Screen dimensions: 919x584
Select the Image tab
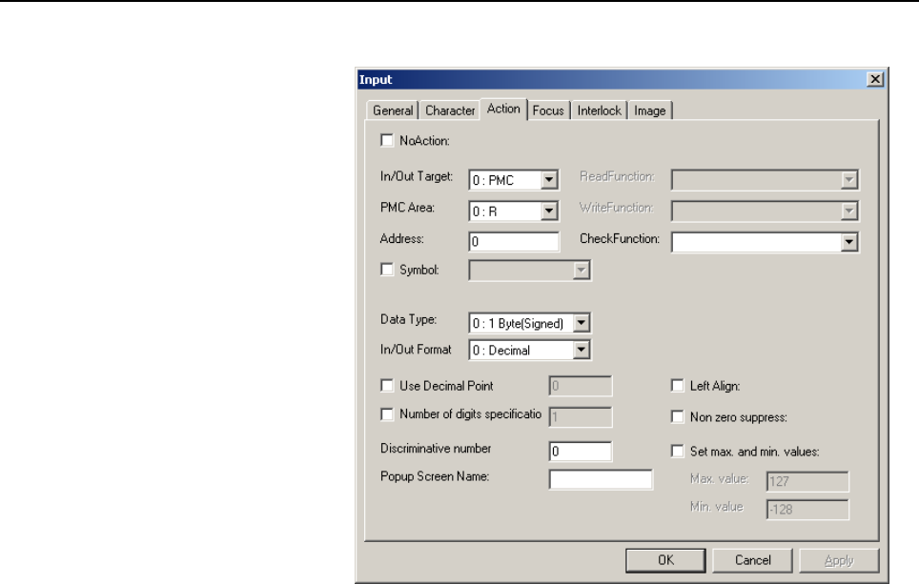(x=650, y=111)
